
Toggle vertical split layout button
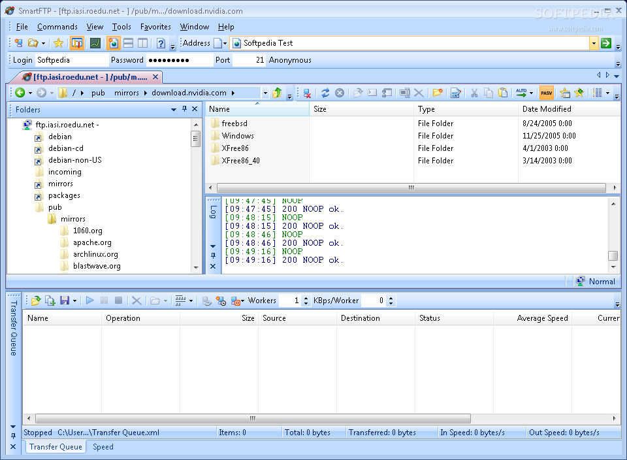coord(143,43)
